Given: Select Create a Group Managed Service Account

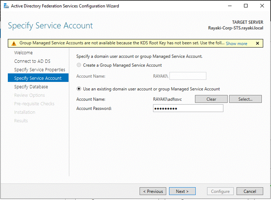Looking at the screenshot, I should 79,65.
